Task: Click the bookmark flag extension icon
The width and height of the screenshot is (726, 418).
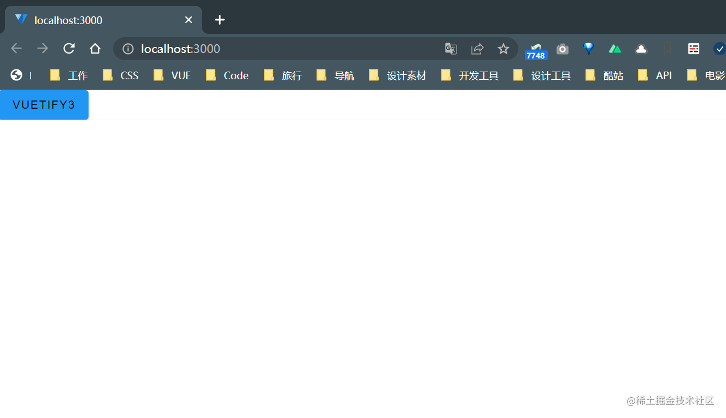Action: [x=667, y=49]
